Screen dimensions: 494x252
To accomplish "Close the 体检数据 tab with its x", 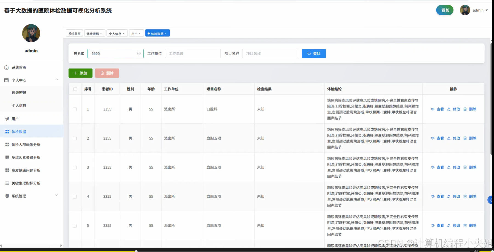I will tap(165, 33).
